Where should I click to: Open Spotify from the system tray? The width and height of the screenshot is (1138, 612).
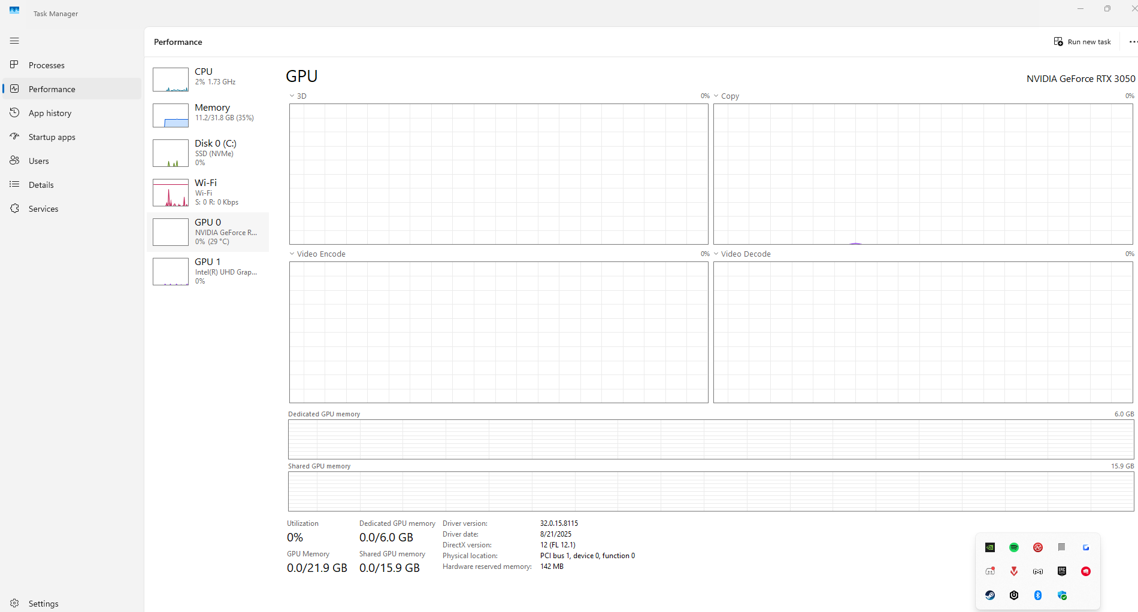click(x=1014, y=547)
